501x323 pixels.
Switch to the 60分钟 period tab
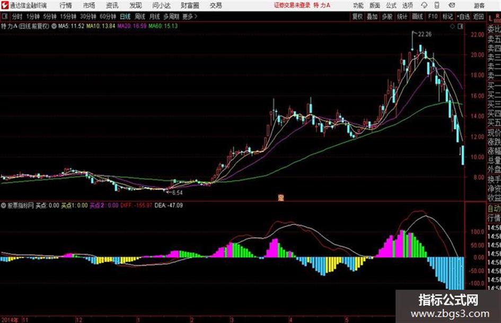tap(108, 16)
